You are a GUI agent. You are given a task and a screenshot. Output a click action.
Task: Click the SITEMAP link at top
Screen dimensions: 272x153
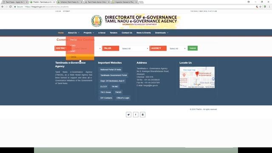pyautogui.click(x=66, y=11)
